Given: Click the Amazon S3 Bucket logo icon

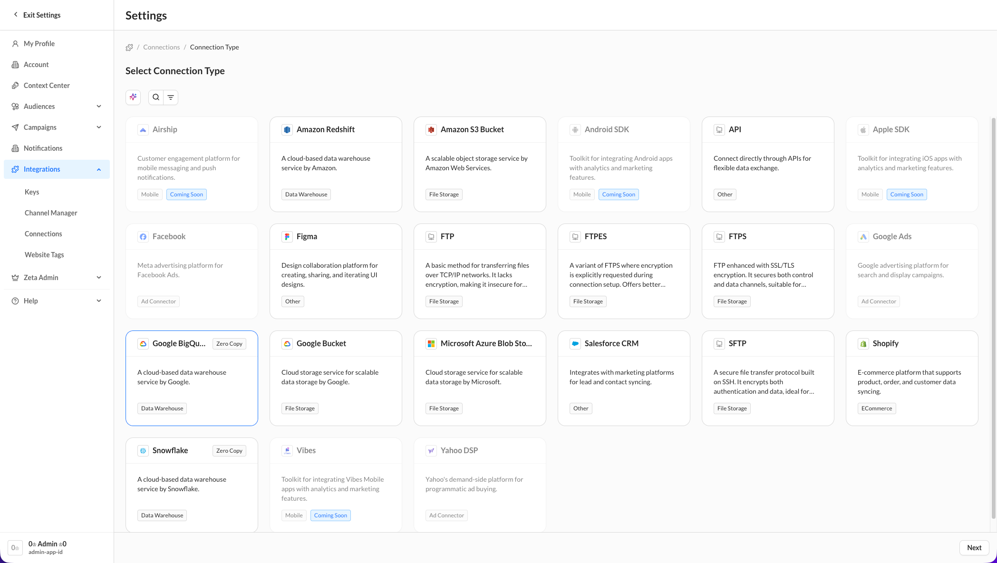Looking at the screenshot, I should coord(431,130).
